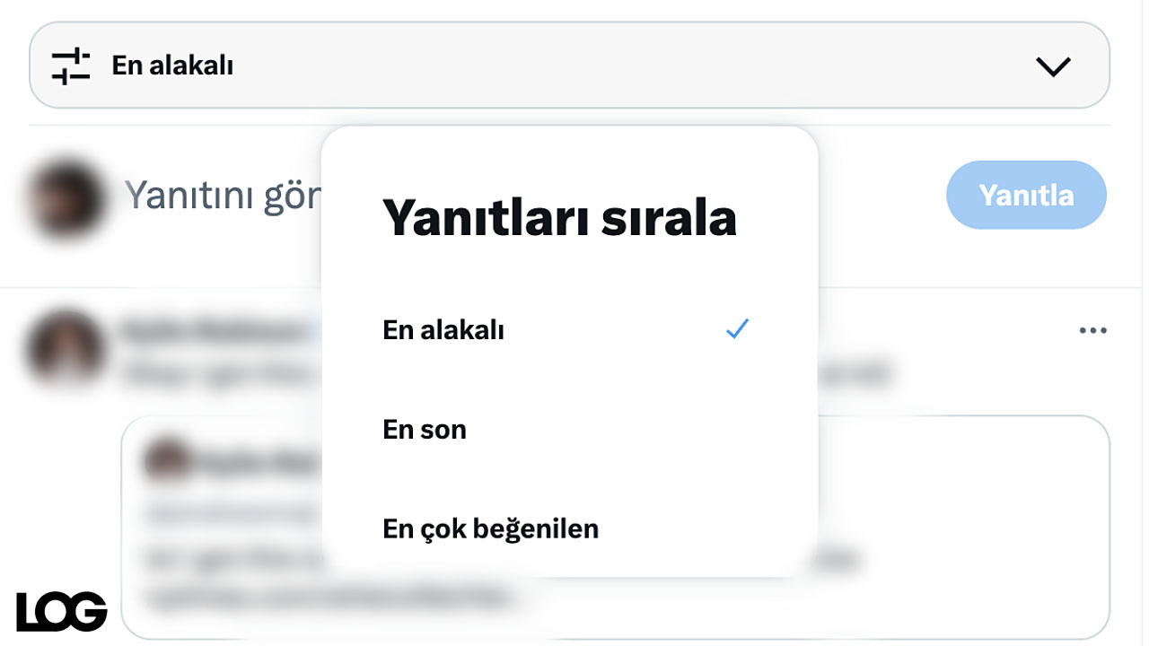Click the three-dot more options icon
Screen dimensions: 1149x646
tap(1092, 331)
